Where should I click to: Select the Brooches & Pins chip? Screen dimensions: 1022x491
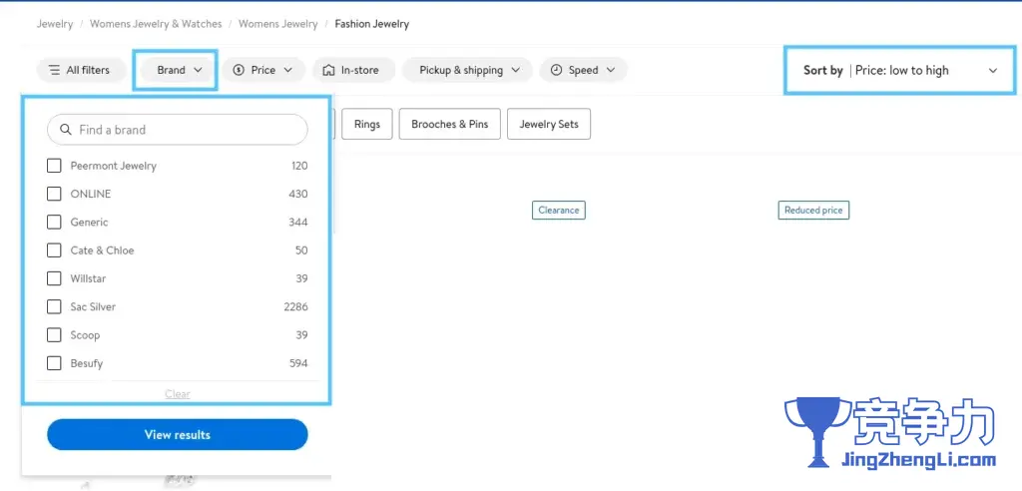click(450, 124)
